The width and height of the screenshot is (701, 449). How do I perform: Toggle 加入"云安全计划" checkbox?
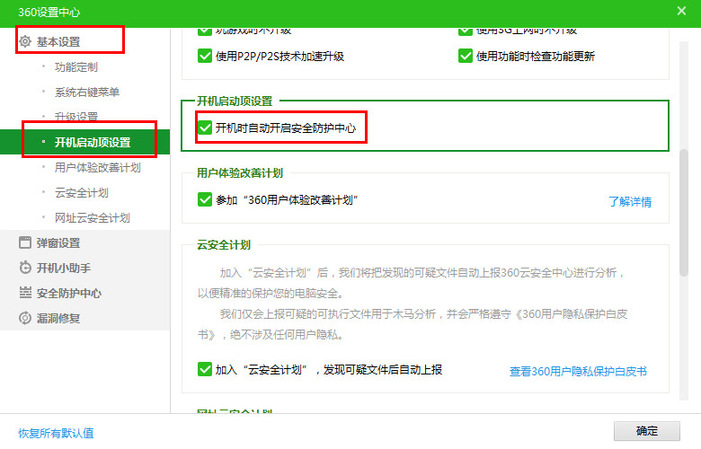click(x=204, y=369)
